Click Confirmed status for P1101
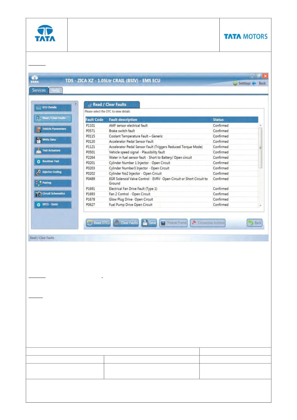Image resolution: width=297 pixels, height=420 pixels. click(x=221, y=126)
